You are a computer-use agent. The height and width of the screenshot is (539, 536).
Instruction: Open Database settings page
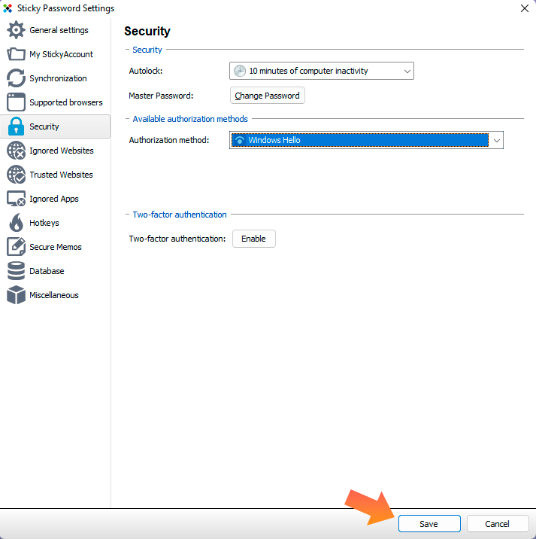47,271
